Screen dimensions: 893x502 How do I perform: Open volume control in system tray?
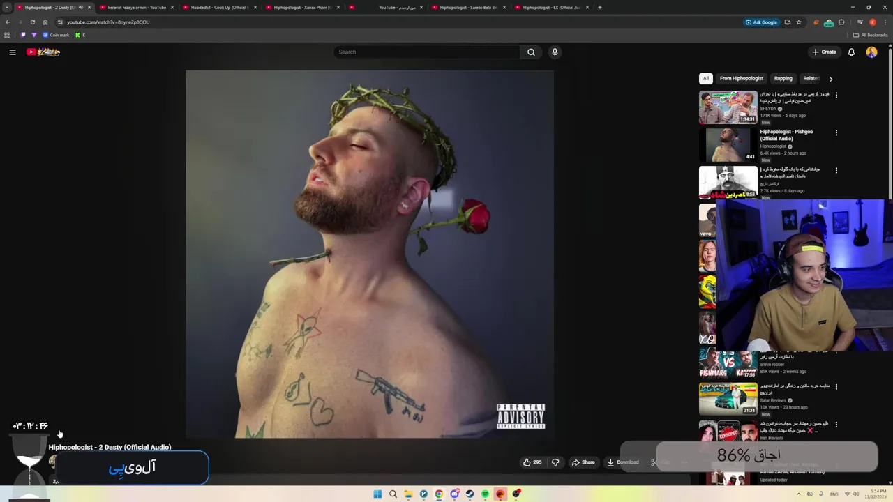[856, 494]
